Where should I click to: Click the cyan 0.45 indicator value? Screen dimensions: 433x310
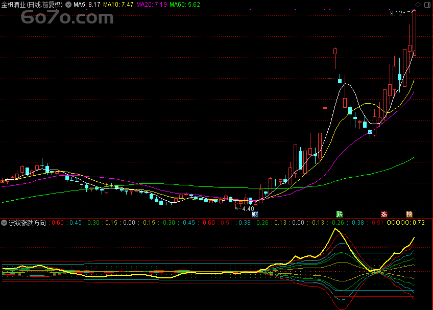click(x=76, y=223)
